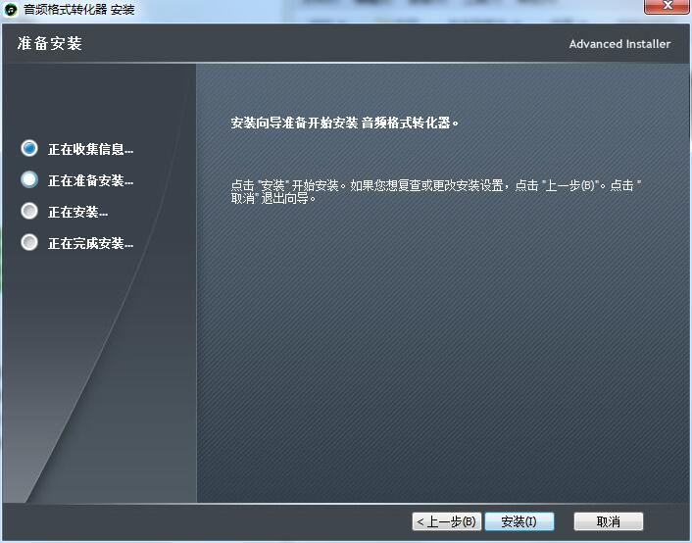
Task: Click the instruction paragraph starting with 点击 "安装"
Action: [x=436, y=191]
